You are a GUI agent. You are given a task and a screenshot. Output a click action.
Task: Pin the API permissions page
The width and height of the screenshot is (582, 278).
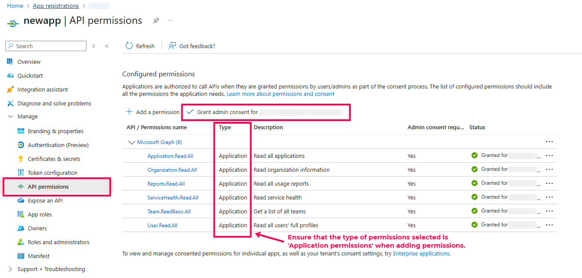156,20
